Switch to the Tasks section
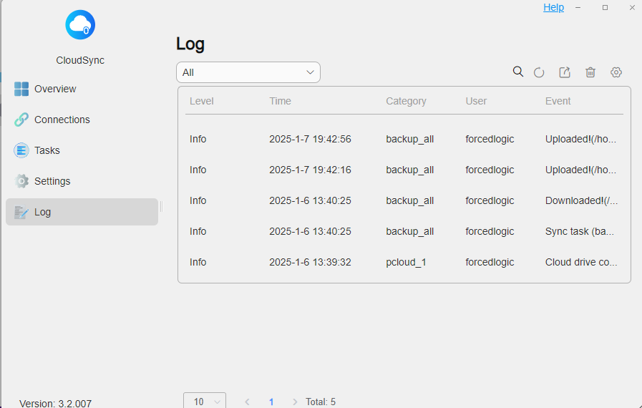This screenshot has height=408, width=642. point(82,150)
